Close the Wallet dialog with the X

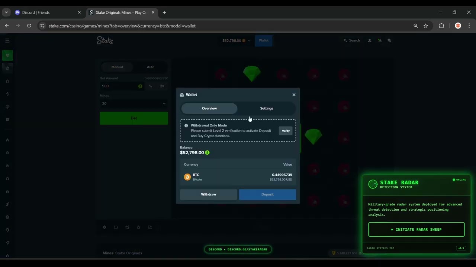pyautogui.click(x=294, y=95)
